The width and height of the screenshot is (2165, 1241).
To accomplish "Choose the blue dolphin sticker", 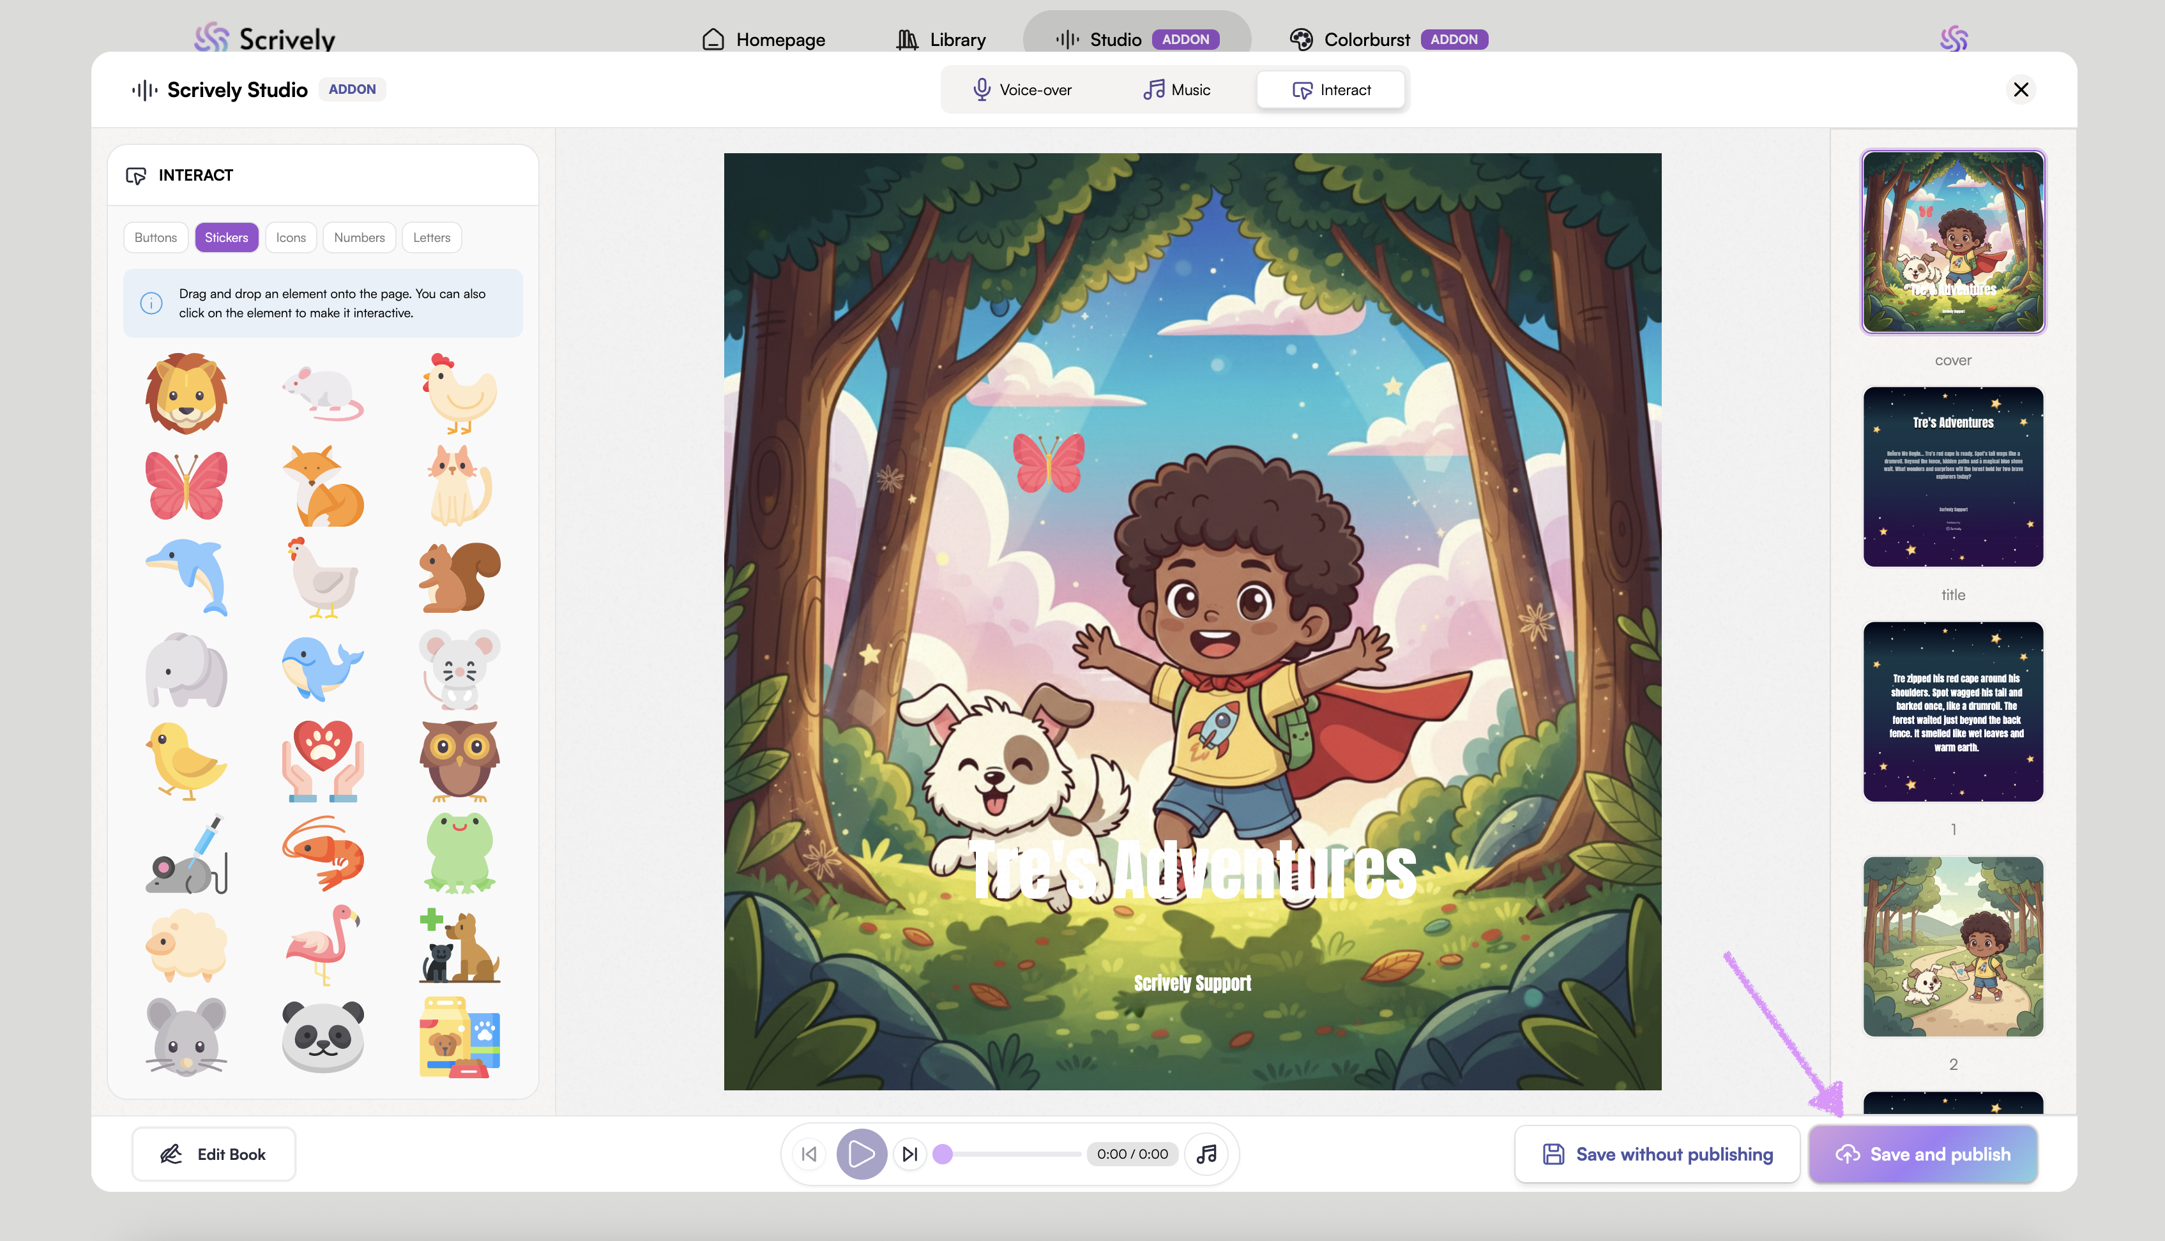I will (186, 577).
